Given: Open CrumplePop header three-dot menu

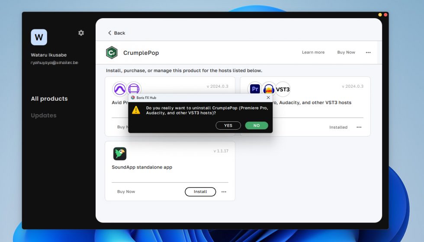Looking at the screenshot, I should click(x=368, y=52).
